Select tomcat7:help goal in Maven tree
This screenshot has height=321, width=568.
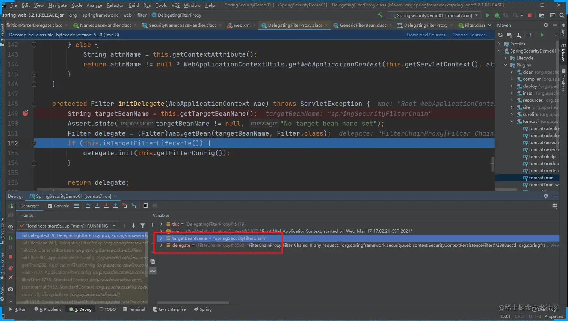click(x=542, y=157)
